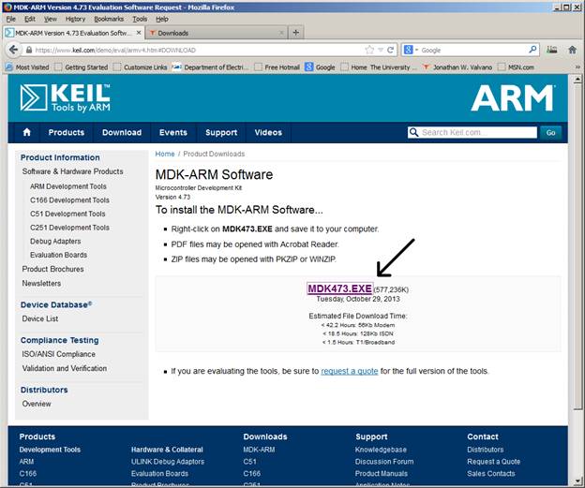Open Newsletters sidebar link
The height and width of the screenshot is (488, 585).
click(x=41, y=283)
